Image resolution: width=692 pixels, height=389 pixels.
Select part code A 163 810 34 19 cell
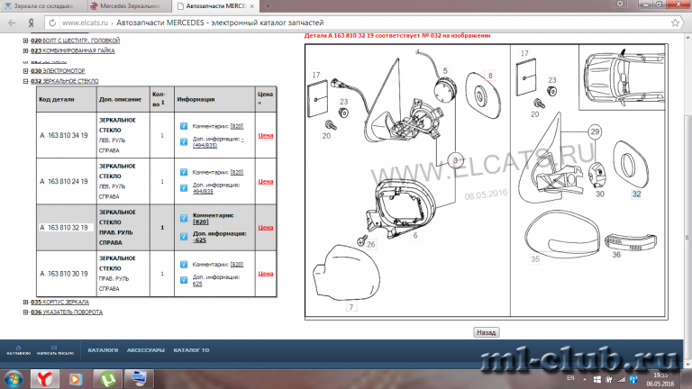[66, 135]
